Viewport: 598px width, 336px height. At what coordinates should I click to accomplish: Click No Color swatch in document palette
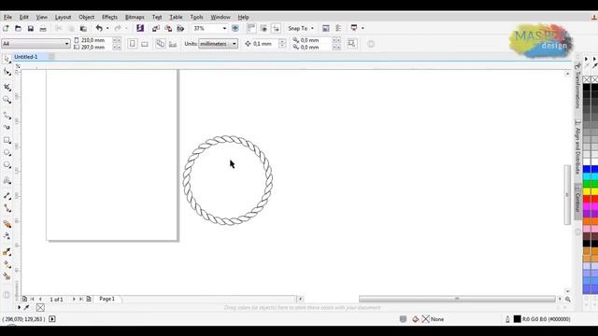point(40,307)
